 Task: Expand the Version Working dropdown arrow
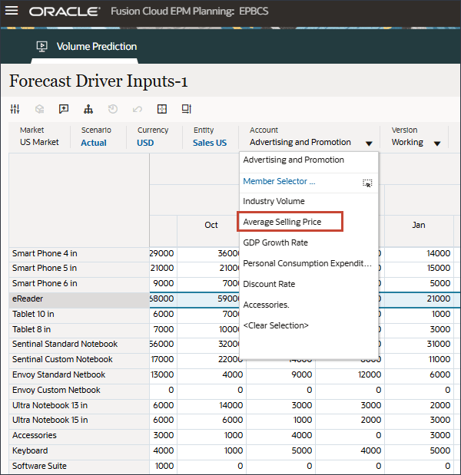pos(437,143)
